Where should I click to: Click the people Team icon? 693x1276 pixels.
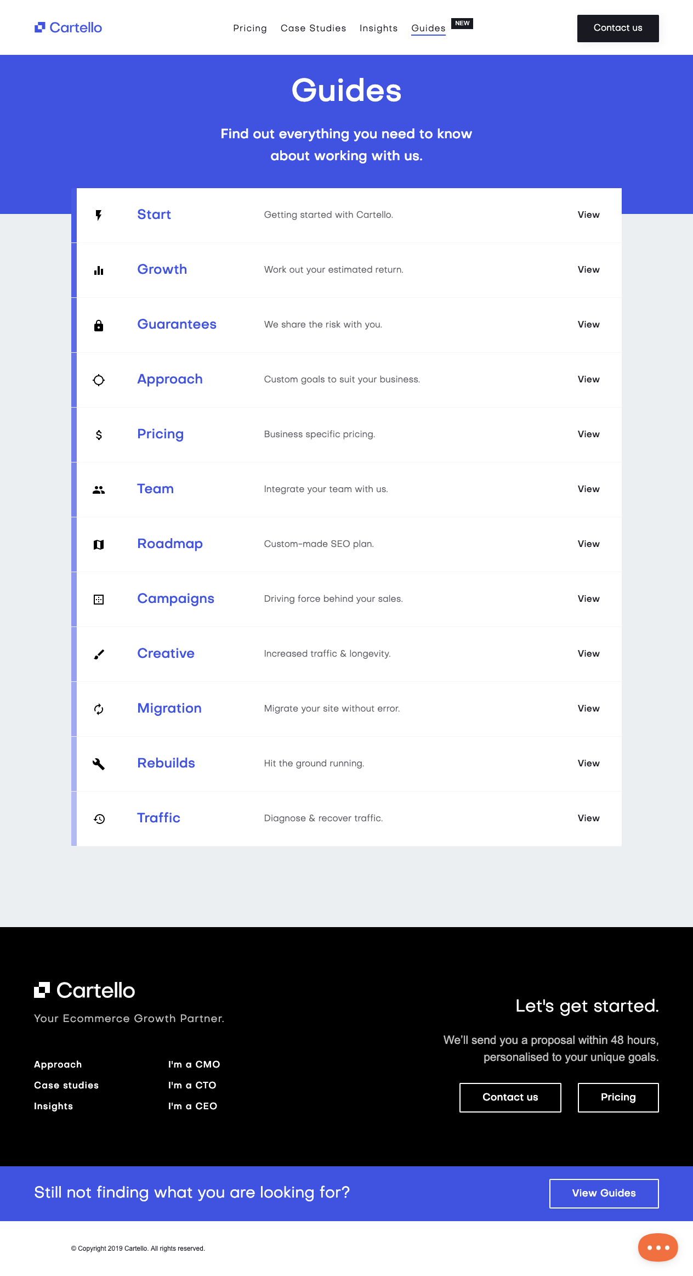[99, 489]
